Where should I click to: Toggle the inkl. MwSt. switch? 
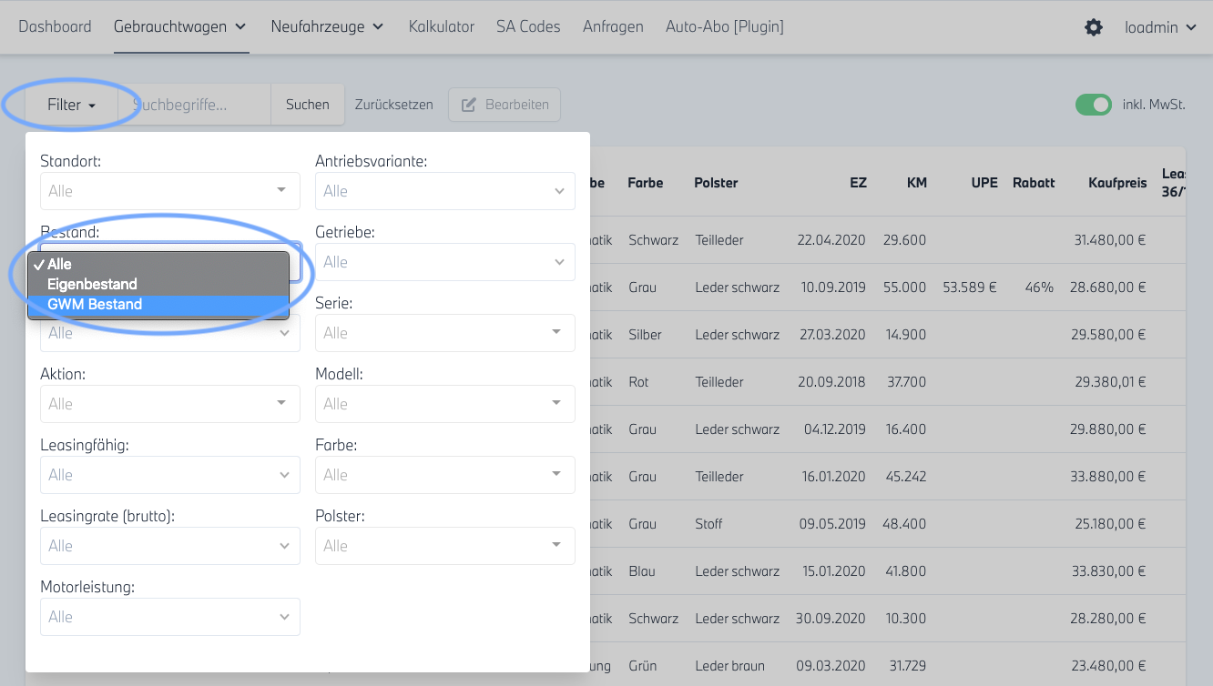(x=1093, y=105)
